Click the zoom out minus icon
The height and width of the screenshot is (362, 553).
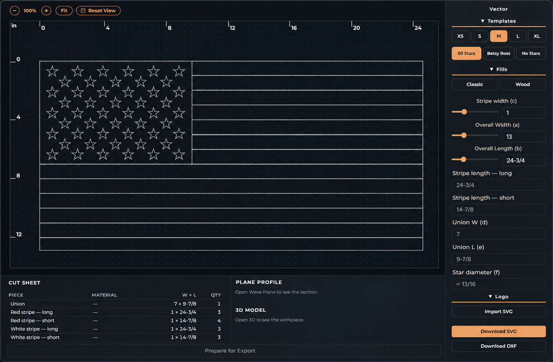click(x=14, y=11)
